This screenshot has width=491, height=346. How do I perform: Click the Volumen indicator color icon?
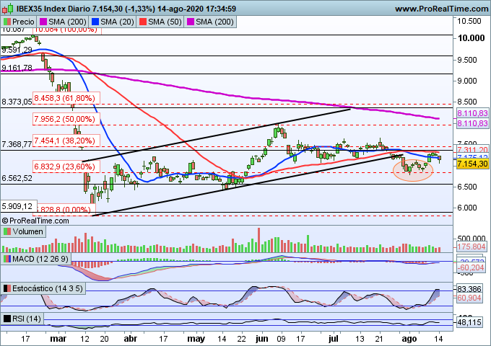tap(7, 232)
